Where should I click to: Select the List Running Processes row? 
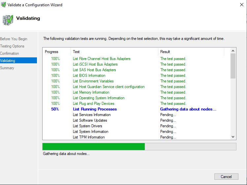tap(95, 109)
